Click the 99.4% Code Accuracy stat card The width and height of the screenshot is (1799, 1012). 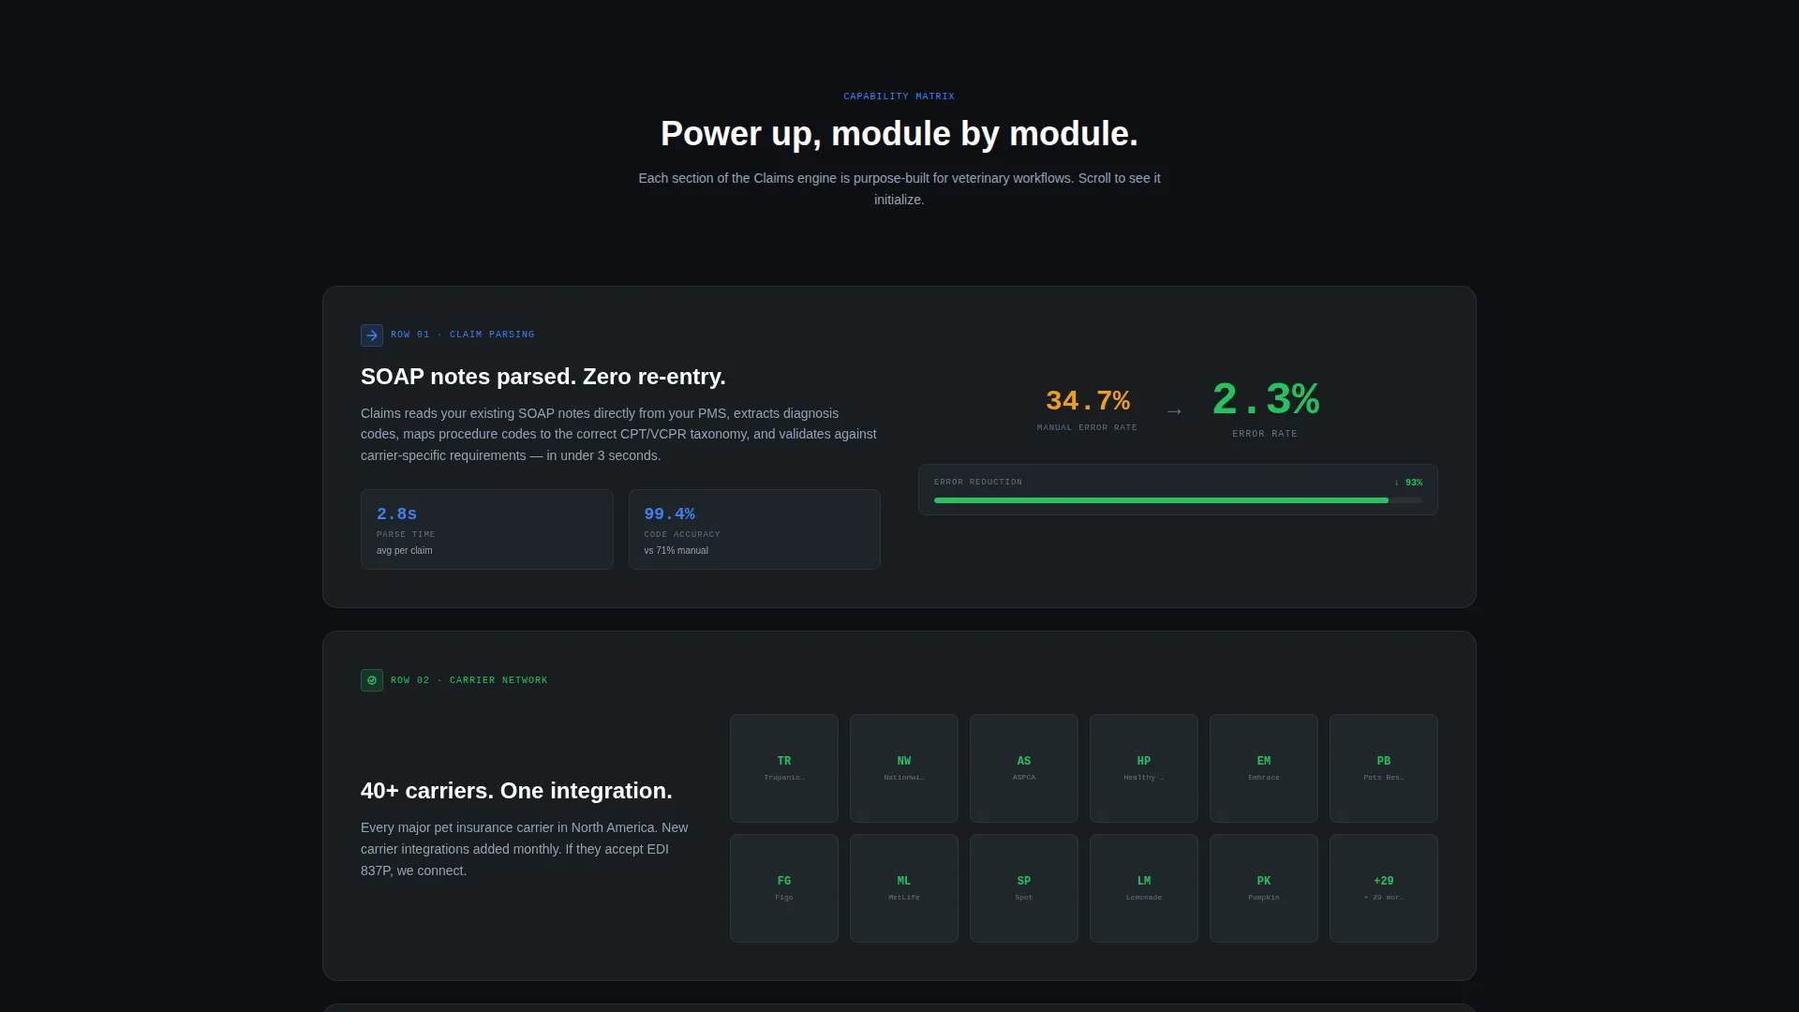(754, 529)
